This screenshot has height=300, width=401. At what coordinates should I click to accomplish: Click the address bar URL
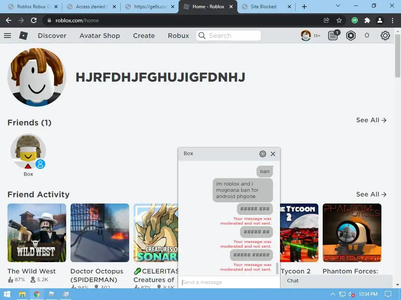point(77,20)
